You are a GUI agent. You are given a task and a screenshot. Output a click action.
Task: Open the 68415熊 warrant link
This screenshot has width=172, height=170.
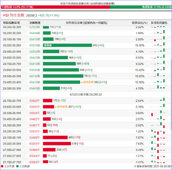(x=35, y=39)
